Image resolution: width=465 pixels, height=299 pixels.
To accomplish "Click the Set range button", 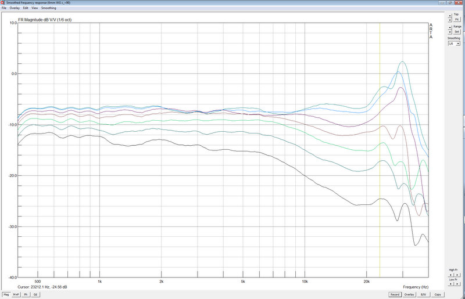I will (457, 31).
